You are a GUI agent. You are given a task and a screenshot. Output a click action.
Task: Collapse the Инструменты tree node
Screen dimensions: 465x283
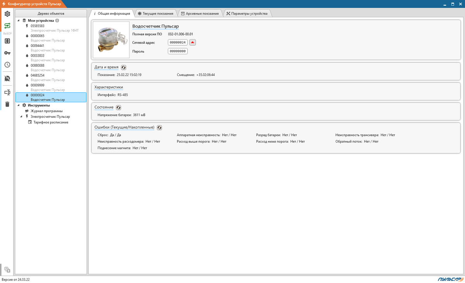tap(19, 105)
